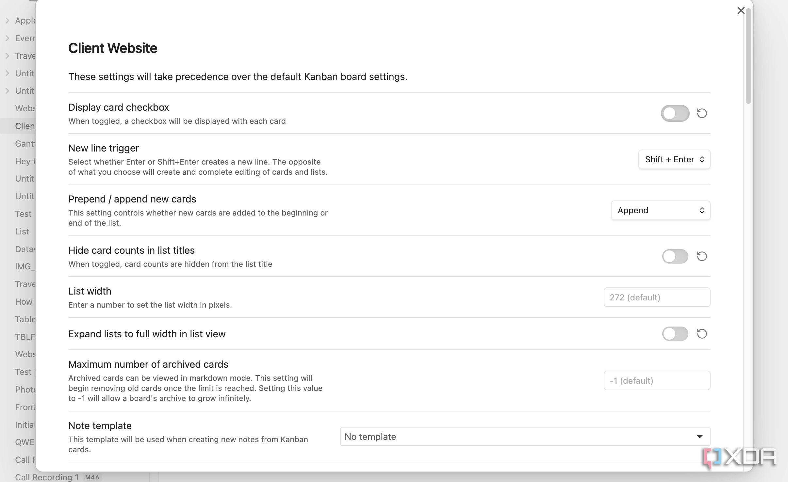The image size is (788, 482).
Task: Close the Client Website settings dialog
Action: [x=741, y=11]
